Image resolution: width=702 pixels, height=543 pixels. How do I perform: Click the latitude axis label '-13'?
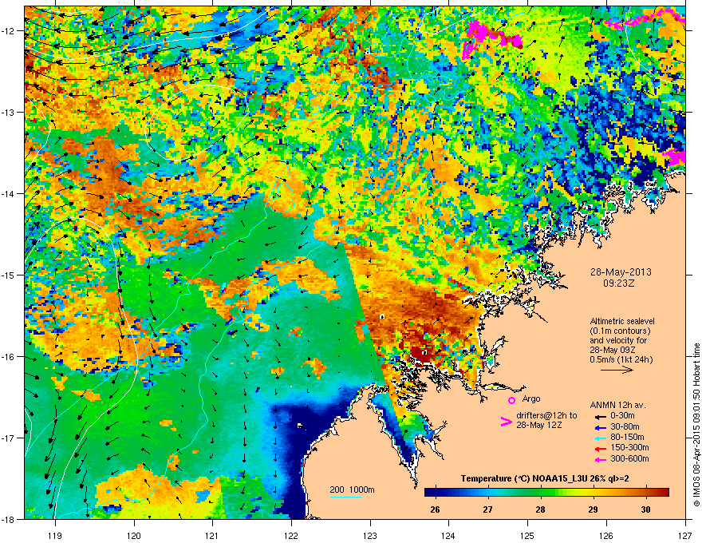(x=8, y=113)
